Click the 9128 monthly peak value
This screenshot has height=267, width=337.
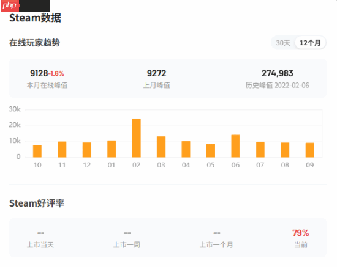pyautogui.click(x=39, y=73)
